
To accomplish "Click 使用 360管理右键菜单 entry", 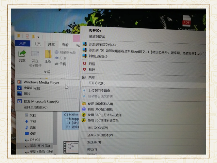I will click(x=103, y=121).
